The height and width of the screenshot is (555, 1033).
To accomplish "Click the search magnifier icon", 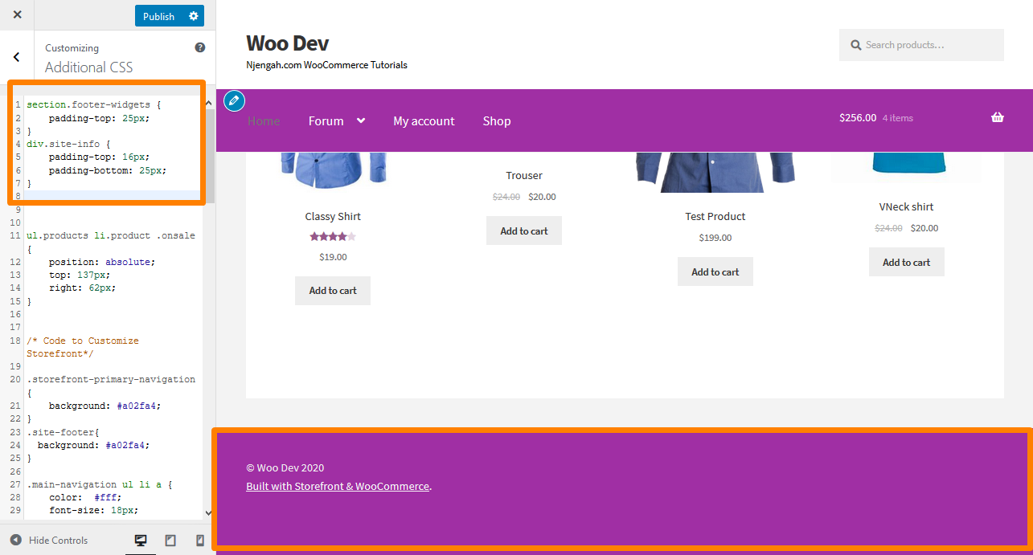I will point(856,45).
